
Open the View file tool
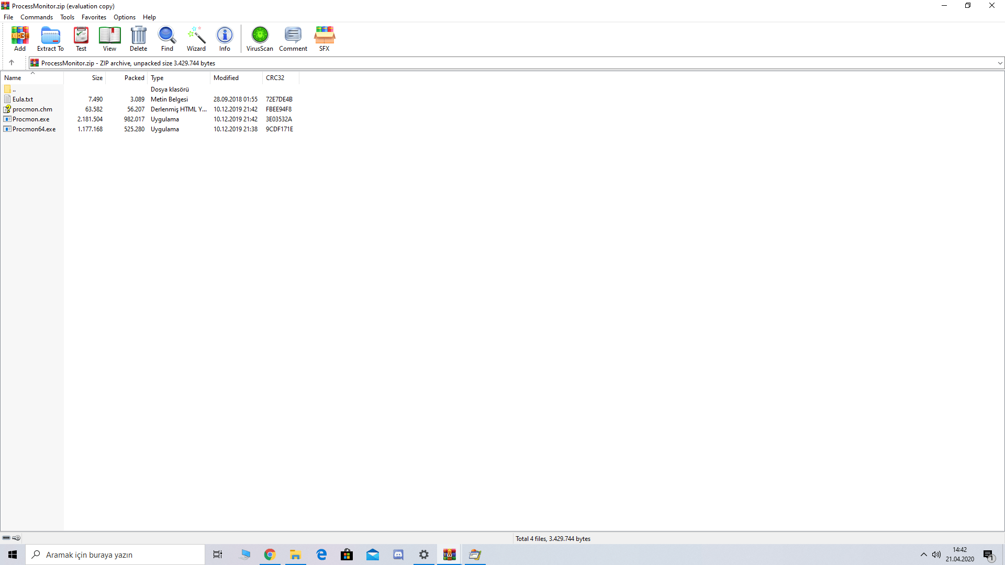pyautogui.click(x=109, y=39)
